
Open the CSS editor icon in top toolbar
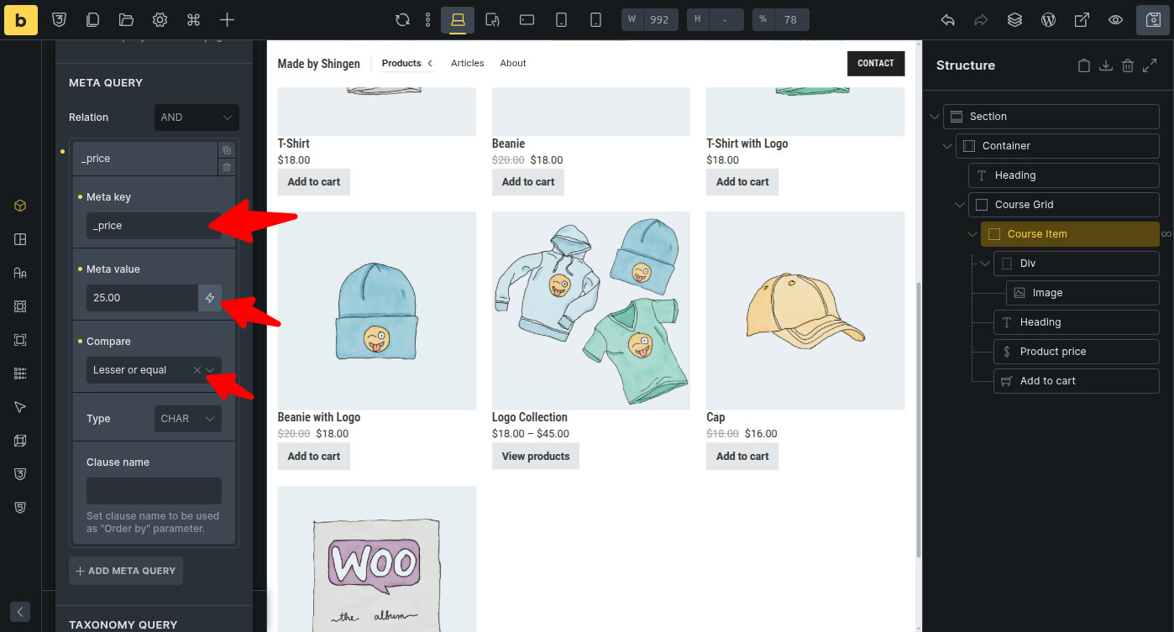tap(59, 19)
